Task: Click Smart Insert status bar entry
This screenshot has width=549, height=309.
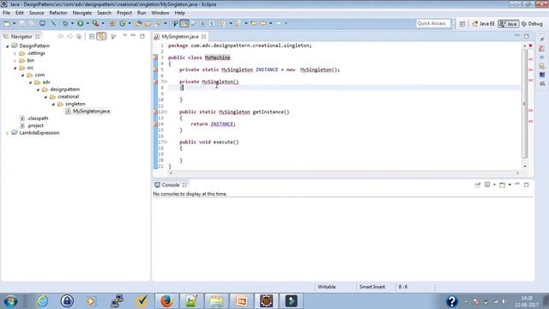Action: [372, 287]
